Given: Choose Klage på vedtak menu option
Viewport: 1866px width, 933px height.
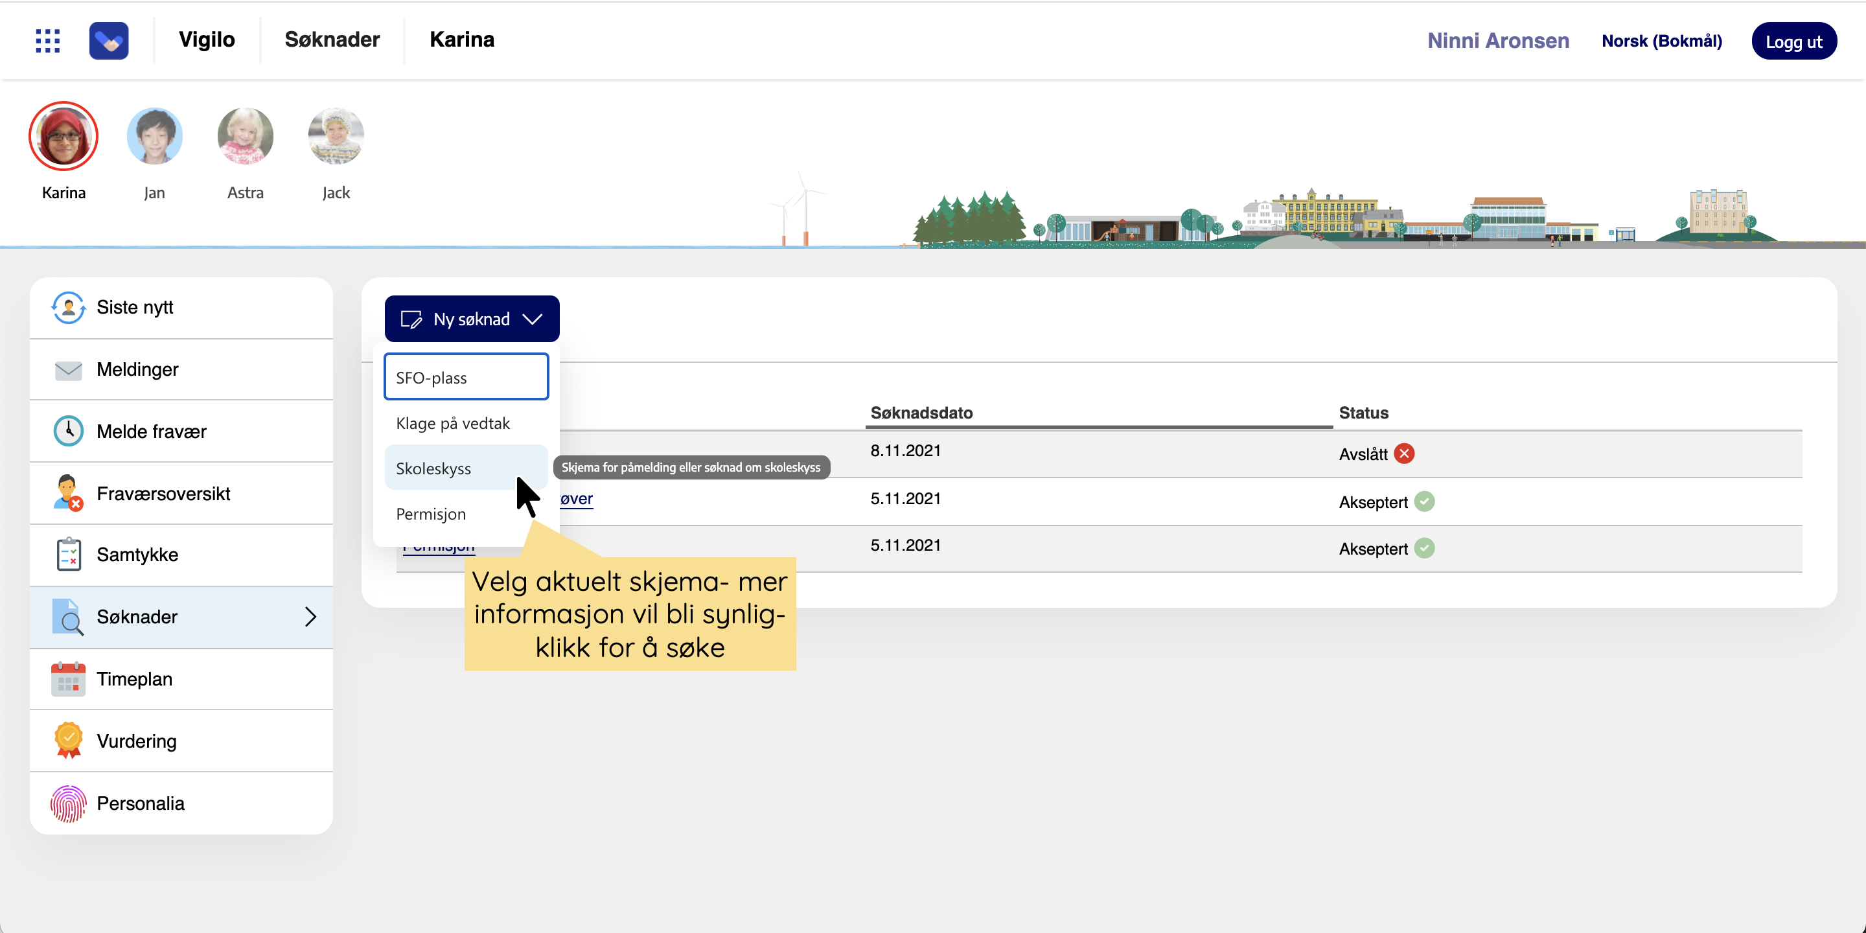Looking at the screenshot, I should pyautogui.click(x=453, y=424).
